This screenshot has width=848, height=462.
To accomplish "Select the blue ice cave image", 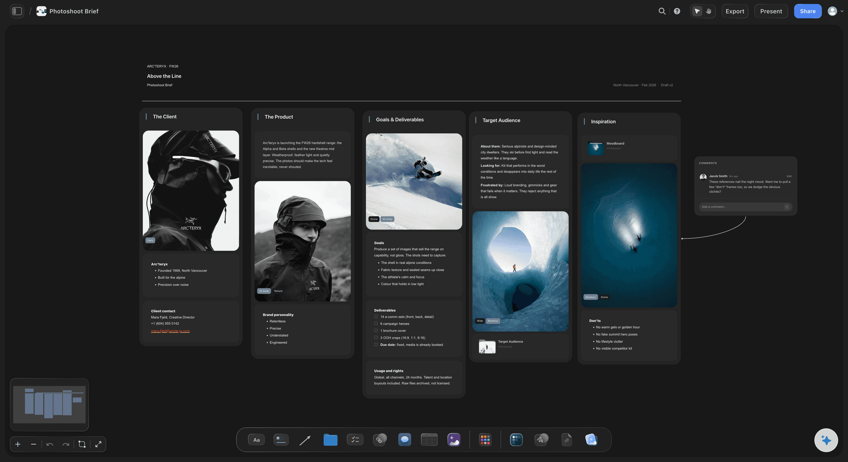I will 520,271.
